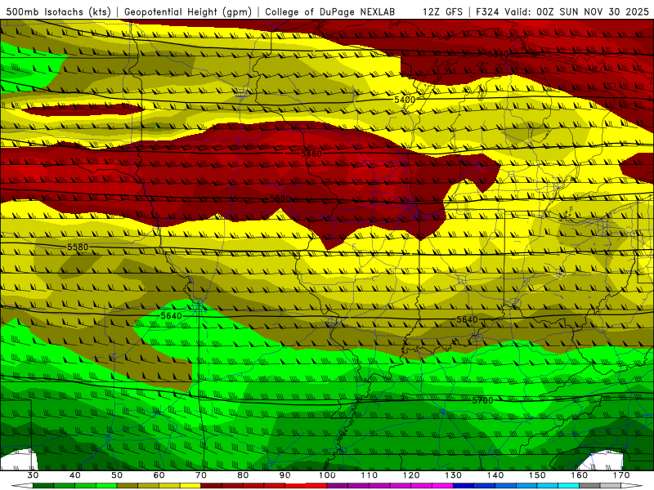This screenshot has width=654, height=490.
Task: Click the 100 tick label on the color bar
Action: tap(327, 475)
